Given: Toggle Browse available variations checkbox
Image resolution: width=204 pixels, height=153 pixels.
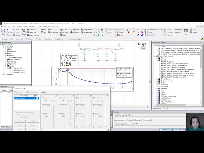Looking at the screenshot, I should [x=15, y=113].
